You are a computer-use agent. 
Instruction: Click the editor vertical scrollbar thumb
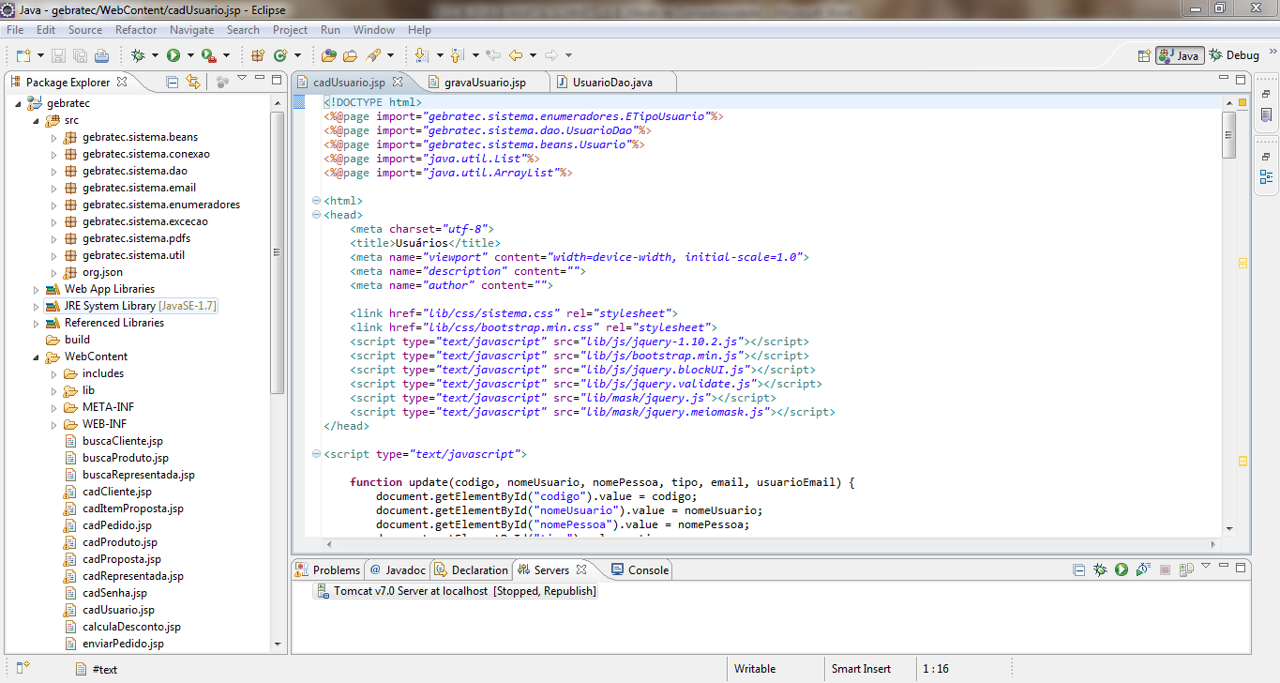(1228, 136)
